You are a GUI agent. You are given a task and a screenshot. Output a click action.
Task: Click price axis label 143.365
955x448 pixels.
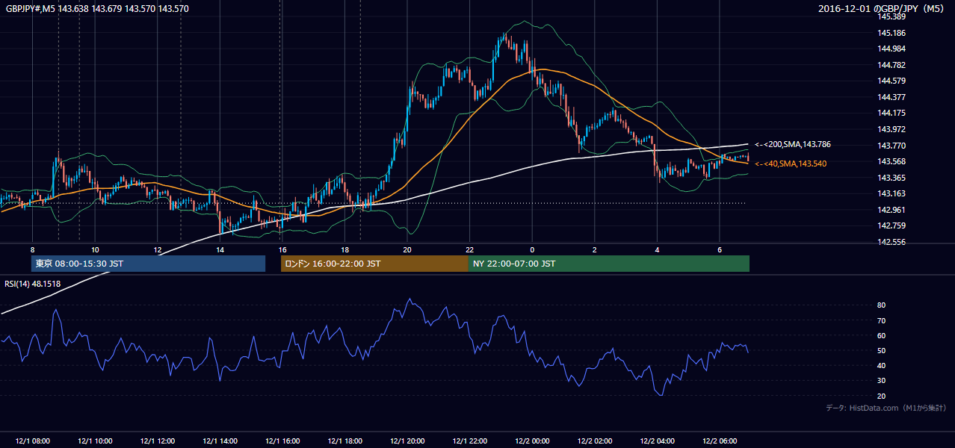coord(891,178)
